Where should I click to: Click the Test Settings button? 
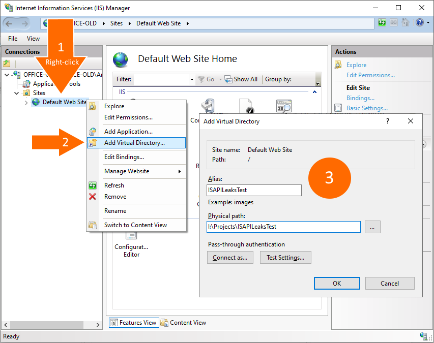[x=285, y=257]
